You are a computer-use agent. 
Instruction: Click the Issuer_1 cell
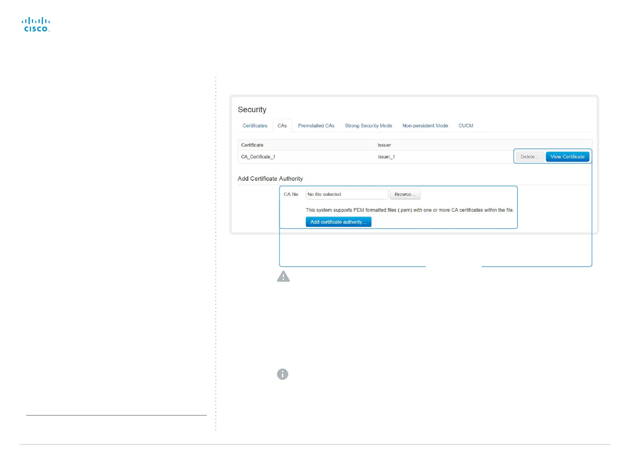click(386, 157)
